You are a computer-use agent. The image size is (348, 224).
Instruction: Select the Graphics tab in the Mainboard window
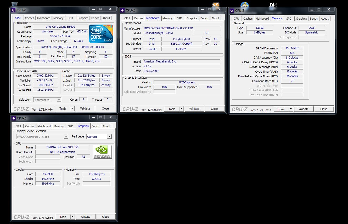tap(192, 18)
